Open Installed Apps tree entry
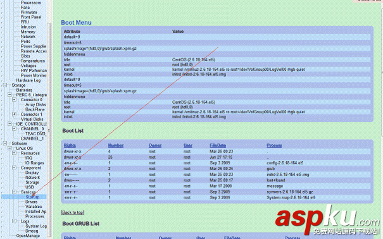Viewport: 383px width, 239px height. [35, 211]
